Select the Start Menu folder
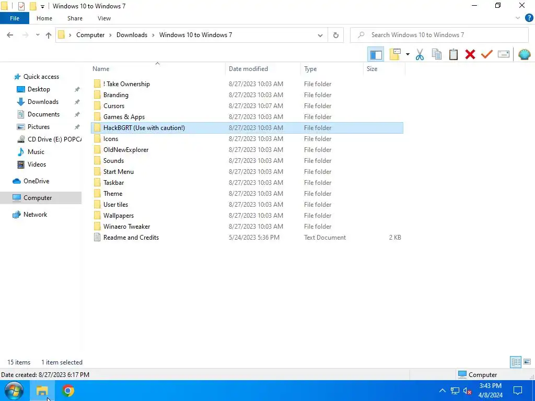The image size is (535, 401). pyautogui.click(x=247, y=171)
